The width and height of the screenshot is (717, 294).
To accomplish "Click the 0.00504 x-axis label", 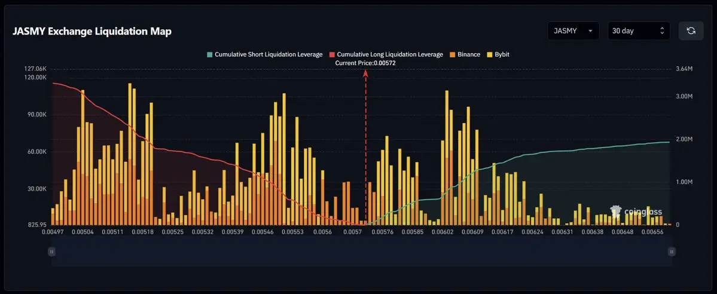I will [83, 232].
